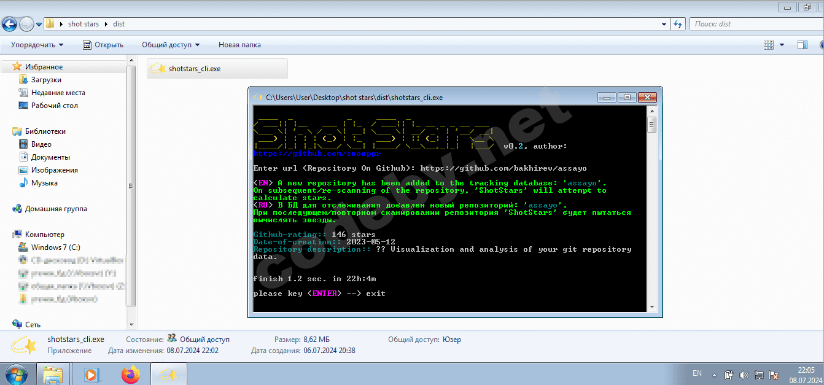Click the Компьютер icon
The image size is (824, 385).
tap(17, 235)
